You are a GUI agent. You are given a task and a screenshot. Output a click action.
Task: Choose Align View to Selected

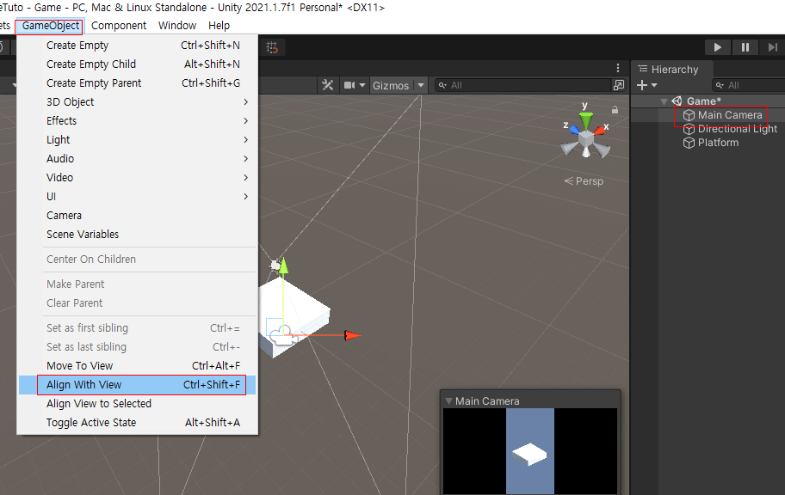tap(137, 404)
